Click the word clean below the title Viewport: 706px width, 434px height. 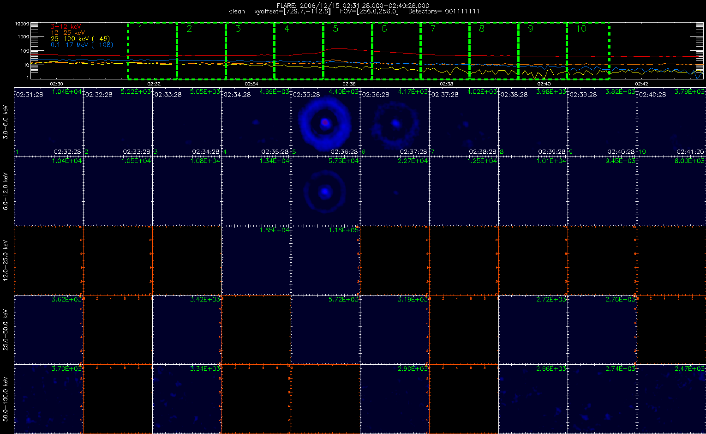point(237,11)
